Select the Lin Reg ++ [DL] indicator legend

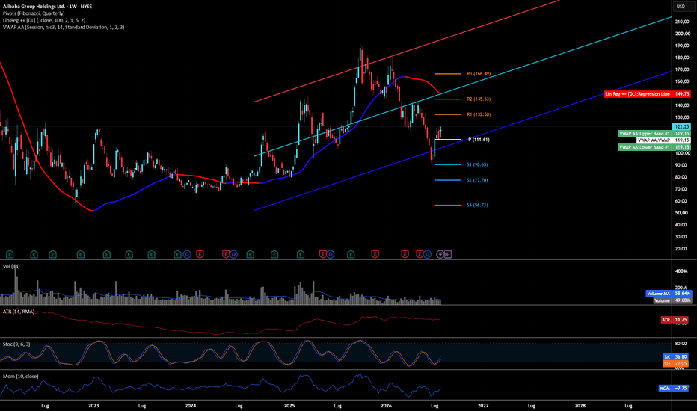click(44, 20)
